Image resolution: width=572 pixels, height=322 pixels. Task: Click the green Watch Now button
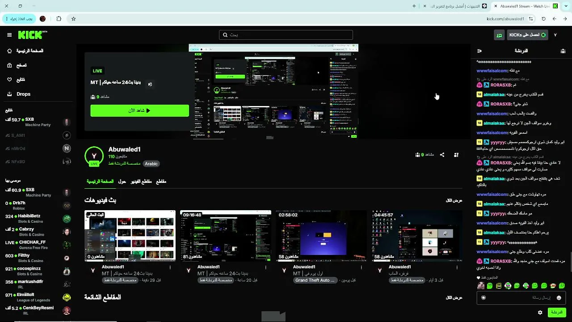[x=139, y=110]
